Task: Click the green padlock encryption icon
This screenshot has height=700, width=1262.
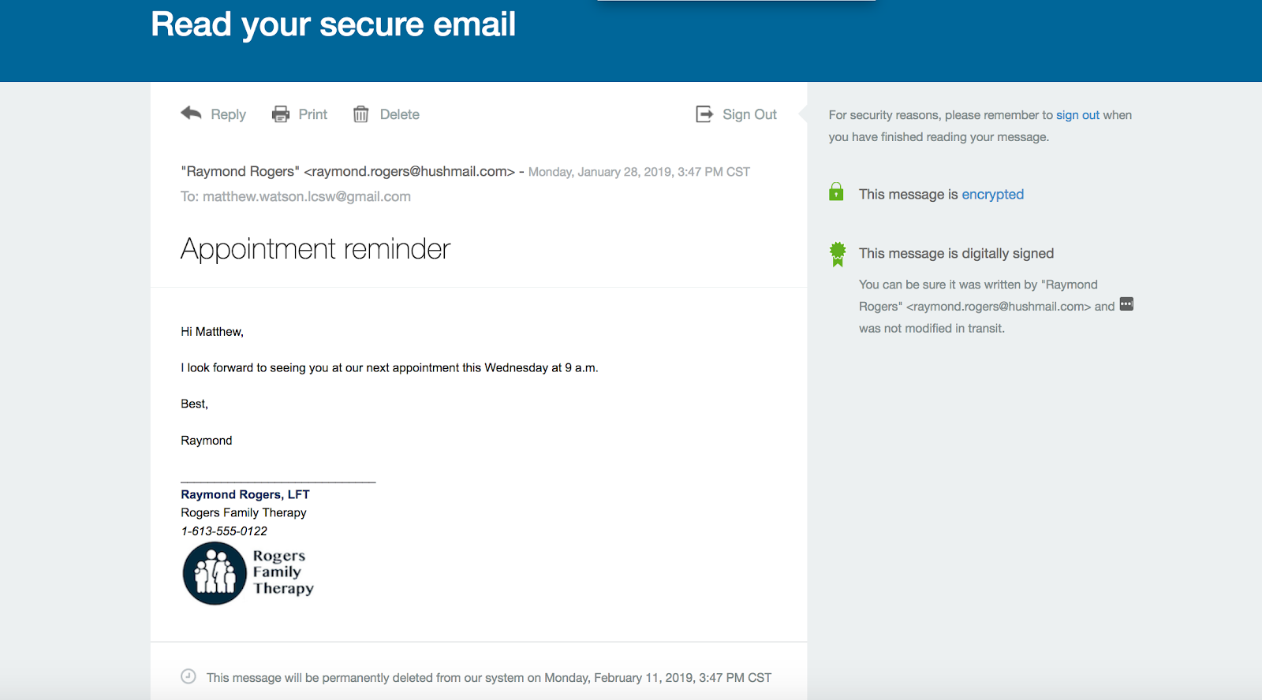Action: pyautogui.click(x=836, y=192)
